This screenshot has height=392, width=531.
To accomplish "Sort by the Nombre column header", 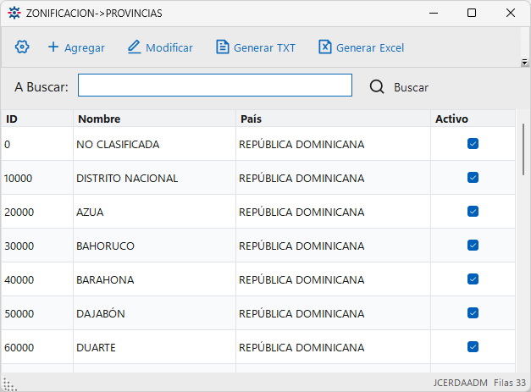I will [154, 119].
